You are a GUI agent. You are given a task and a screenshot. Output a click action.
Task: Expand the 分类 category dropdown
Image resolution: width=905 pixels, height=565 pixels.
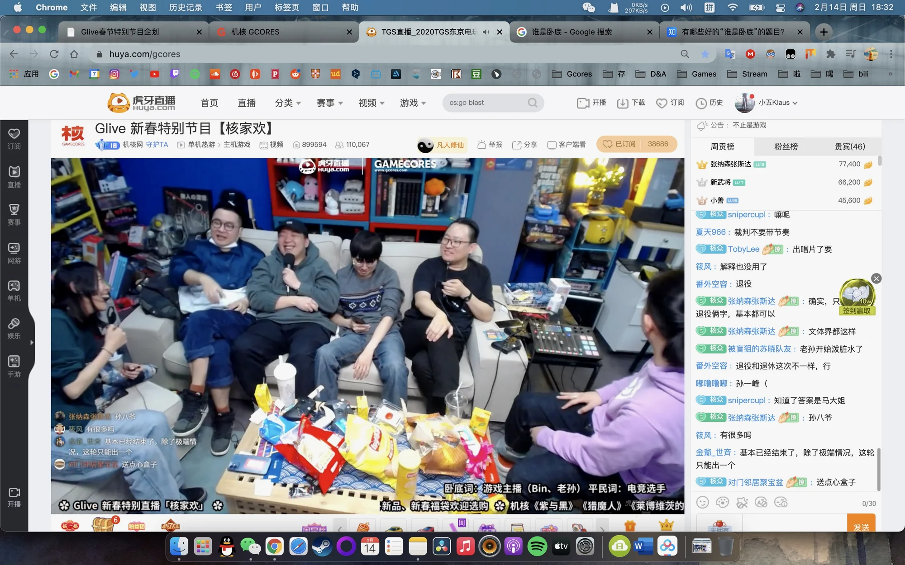click(288, 103)
